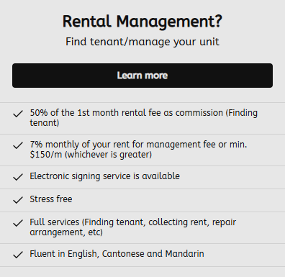The height and width of the screenshot is (277, 285).
Task: Select the Find tenant/manage your unit subtitle
Action: pos(142,42)
